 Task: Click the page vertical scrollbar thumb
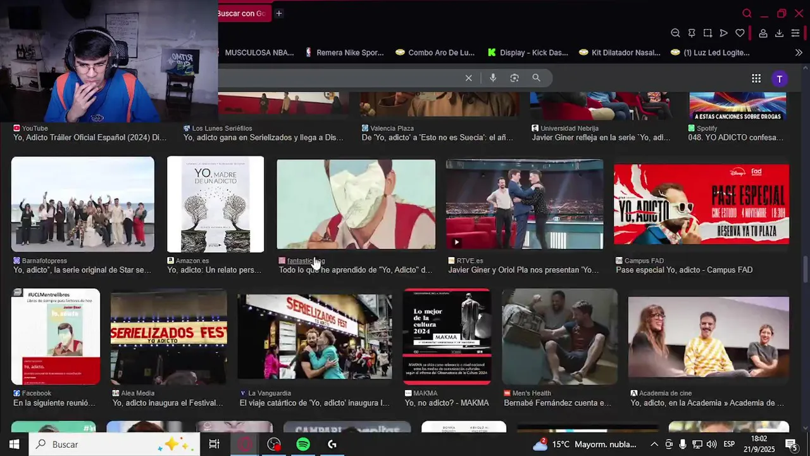click(x=806, y=270)
